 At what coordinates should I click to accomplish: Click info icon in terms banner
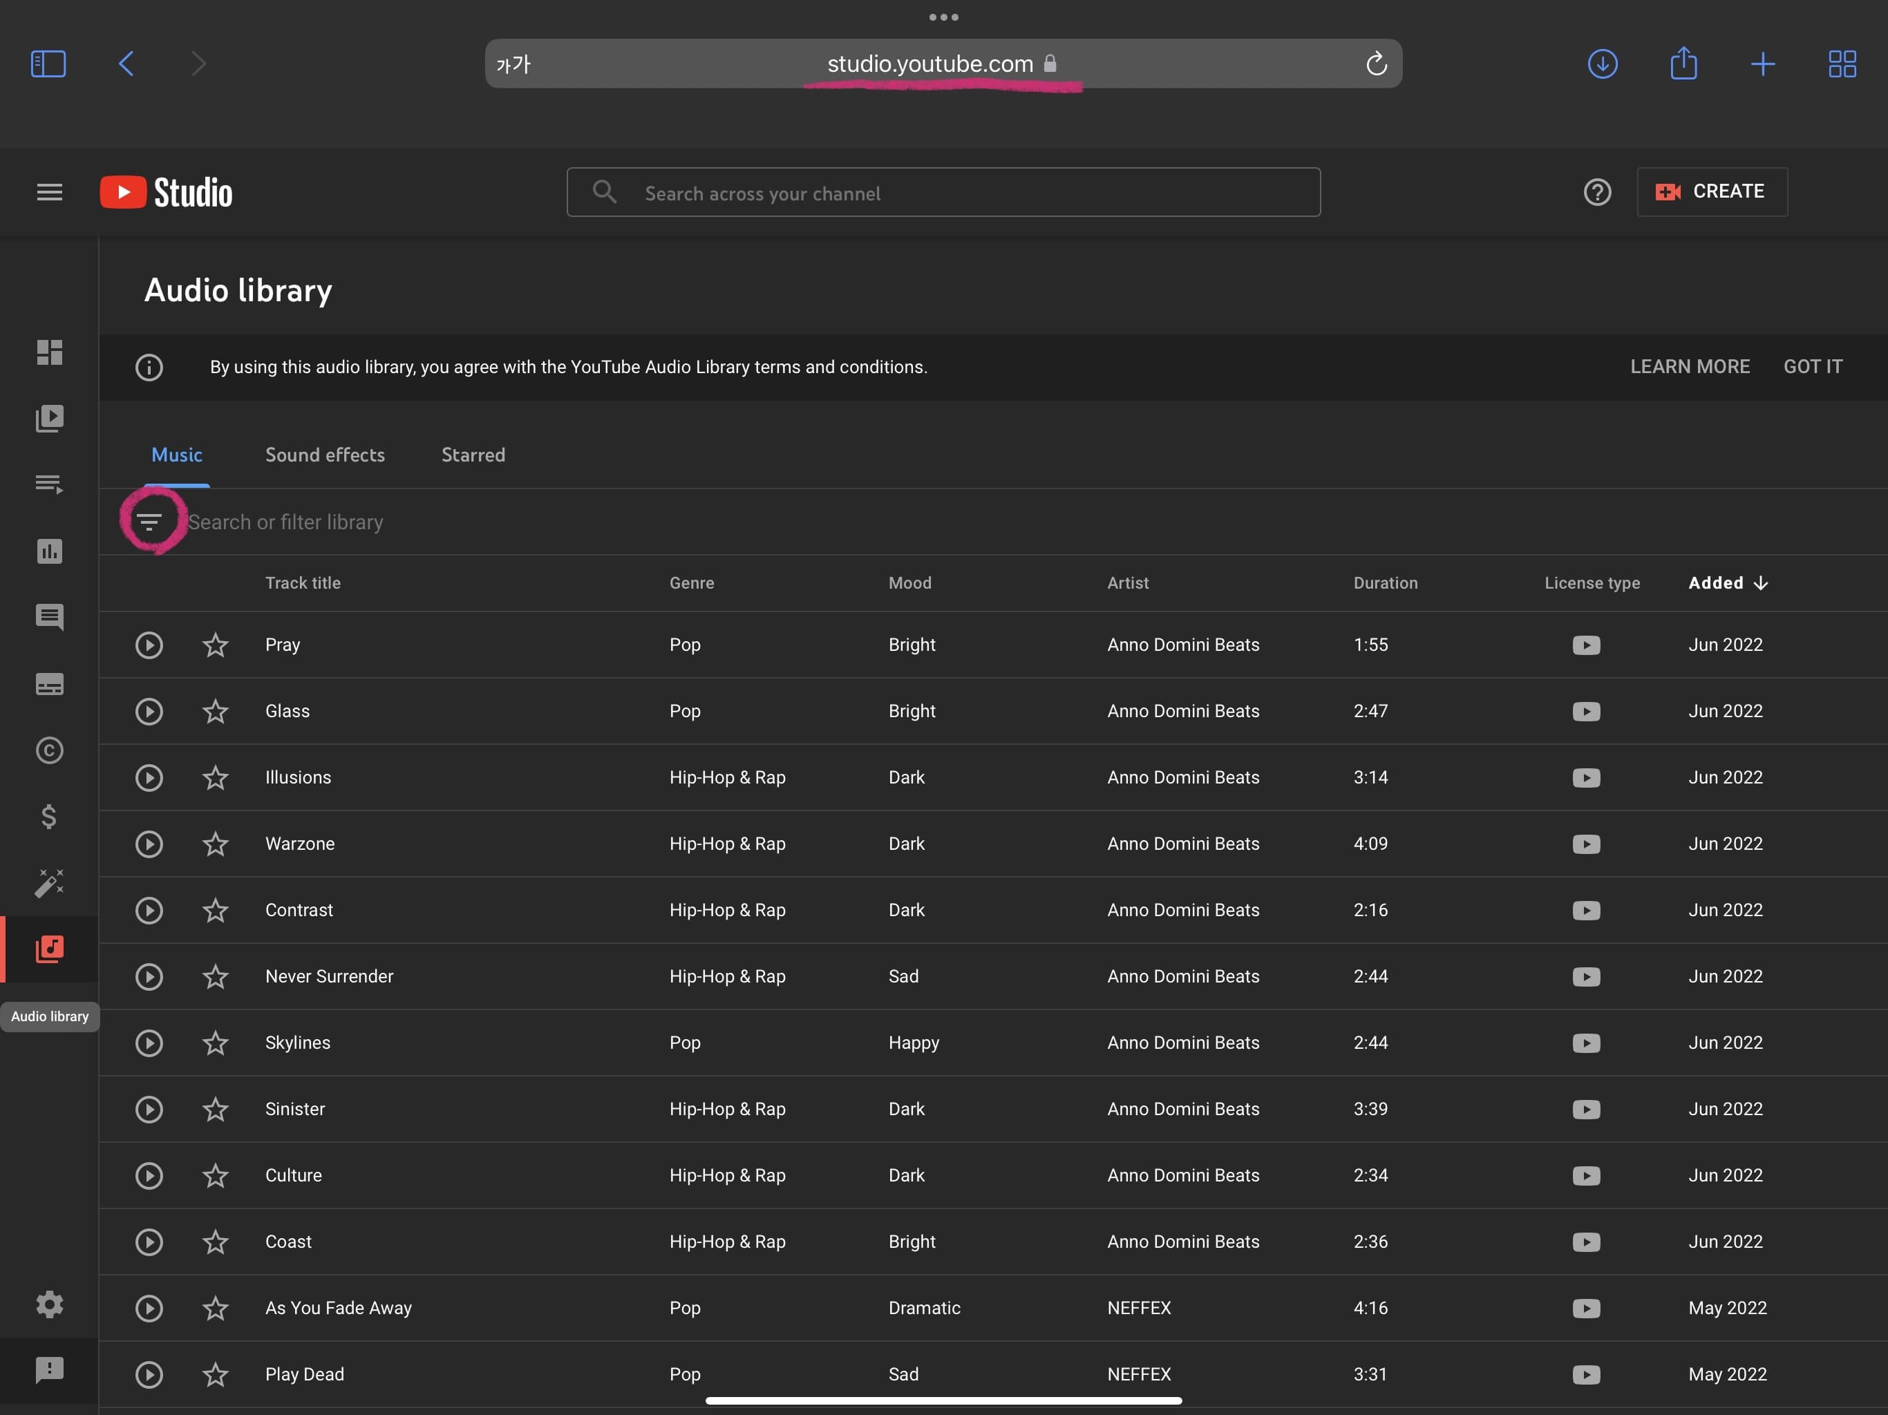coord(149,367)
